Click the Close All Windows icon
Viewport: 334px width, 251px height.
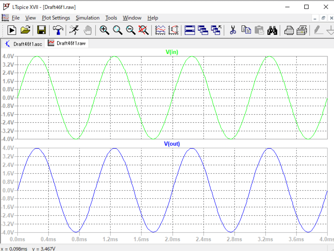(216, 30)
